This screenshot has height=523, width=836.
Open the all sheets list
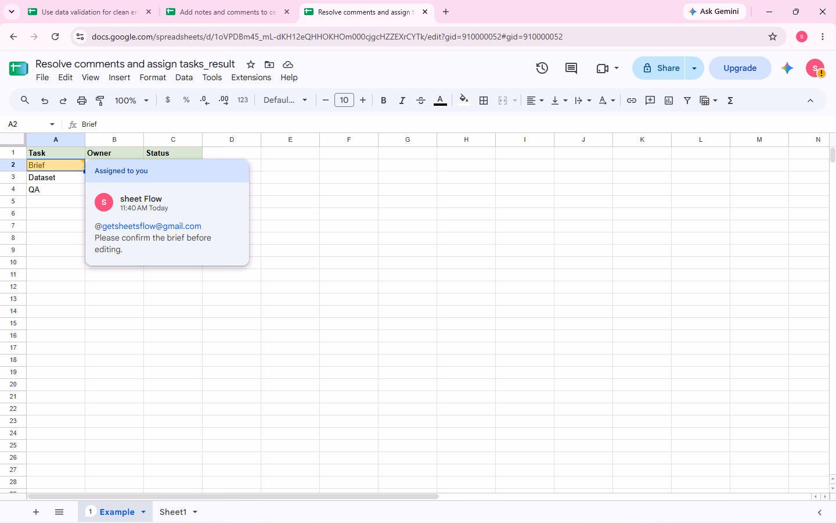[x=59, y=512]
